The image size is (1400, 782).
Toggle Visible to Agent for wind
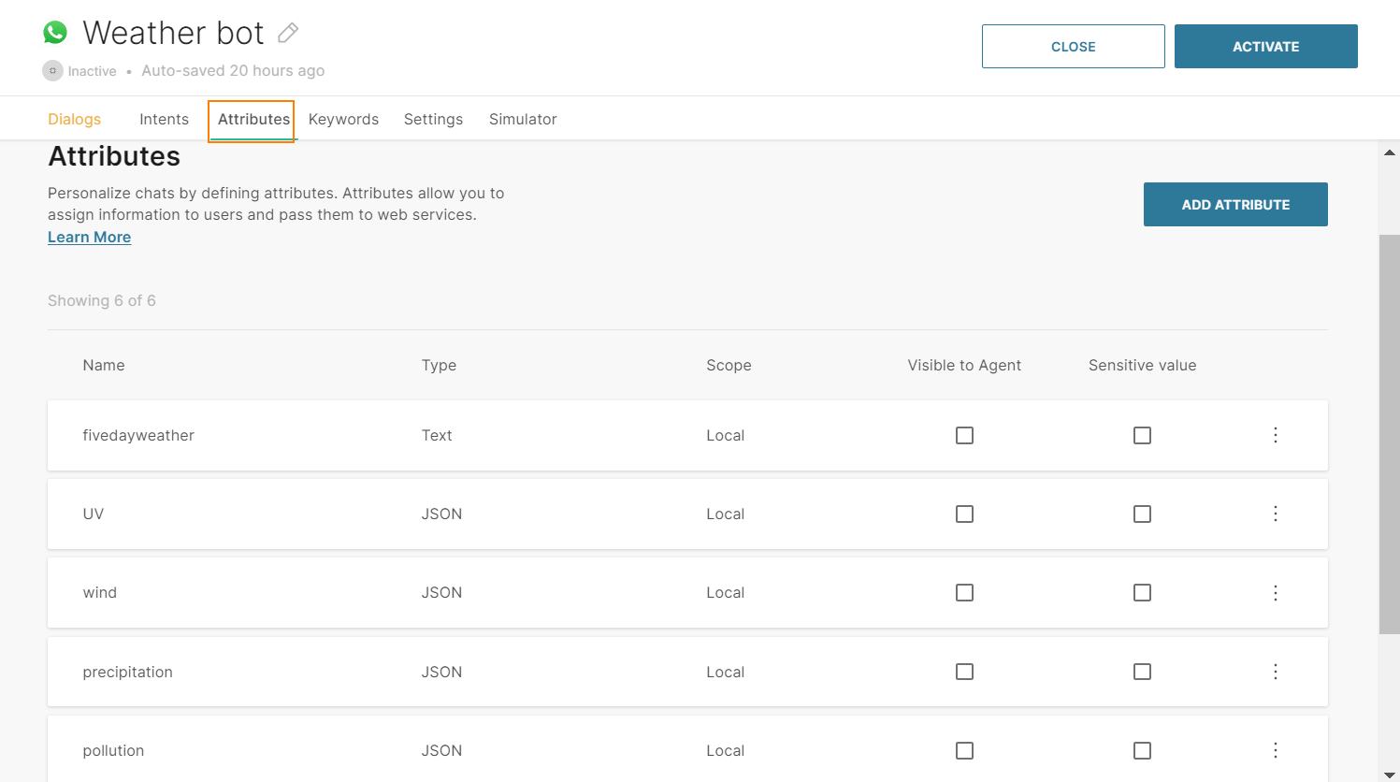click(x=964, y=593)
